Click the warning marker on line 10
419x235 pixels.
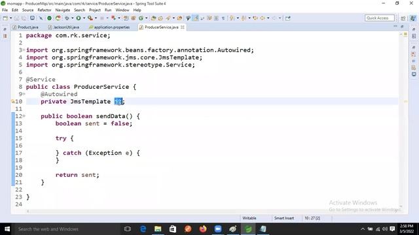coord(13,101)
